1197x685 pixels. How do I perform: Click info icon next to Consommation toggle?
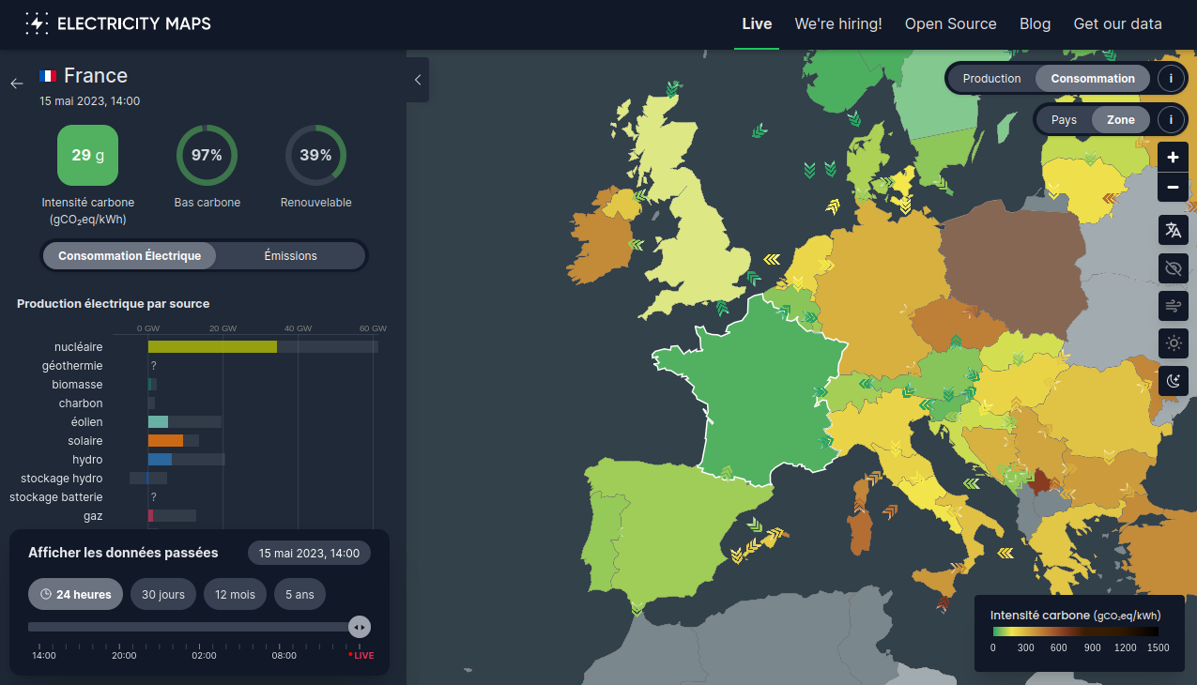pos(1171,78)
